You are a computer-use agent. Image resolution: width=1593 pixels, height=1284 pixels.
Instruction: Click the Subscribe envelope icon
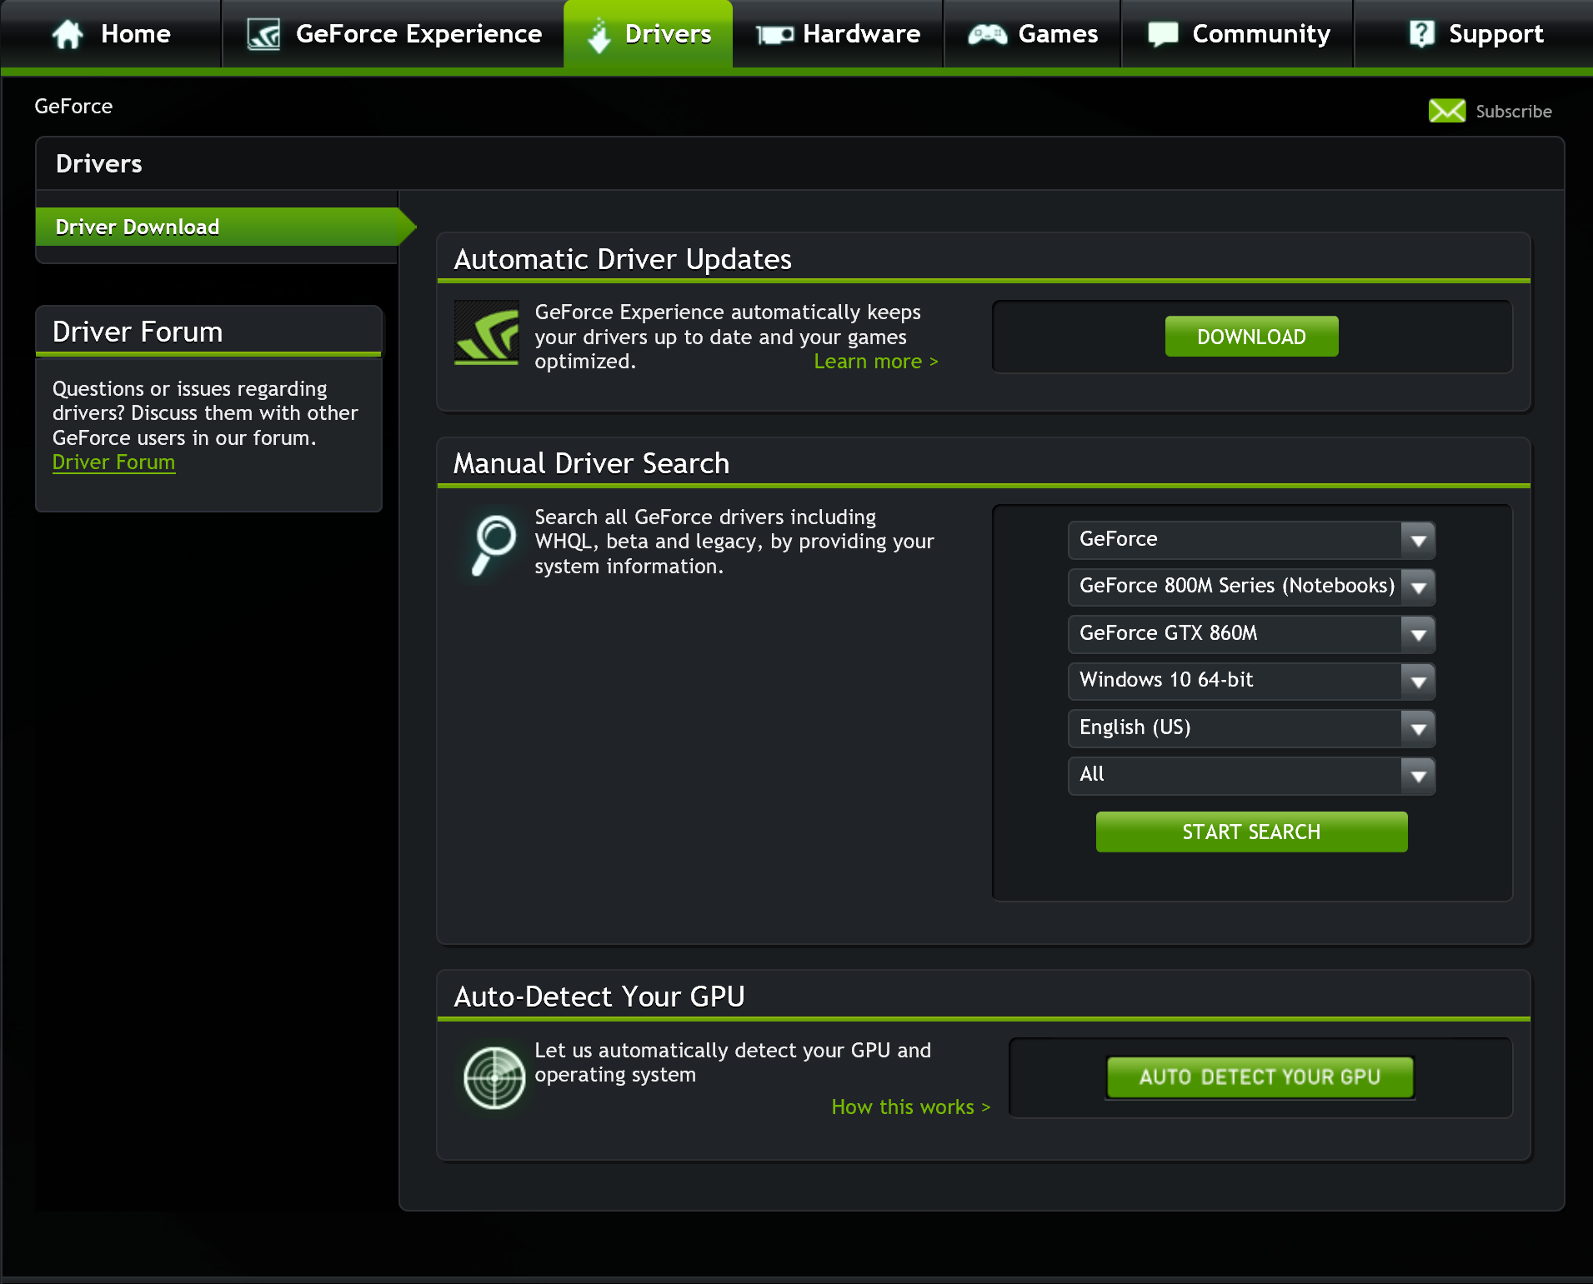[1446, 111]
